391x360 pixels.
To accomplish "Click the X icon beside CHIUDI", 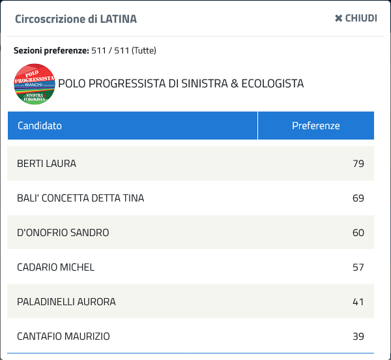I will pos(339,18).
